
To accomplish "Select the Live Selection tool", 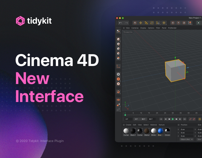I will 135,23.
